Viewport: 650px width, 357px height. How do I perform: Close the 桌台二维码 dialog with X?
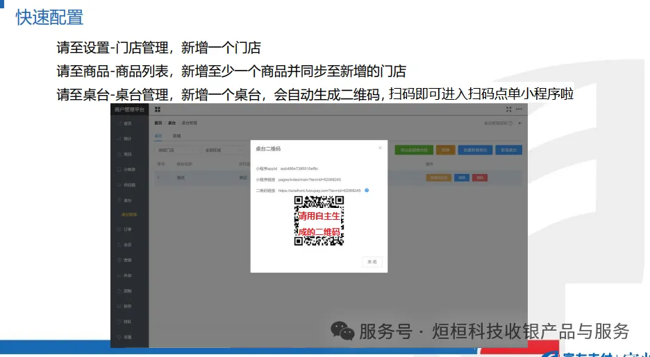(x=380, y=148)
